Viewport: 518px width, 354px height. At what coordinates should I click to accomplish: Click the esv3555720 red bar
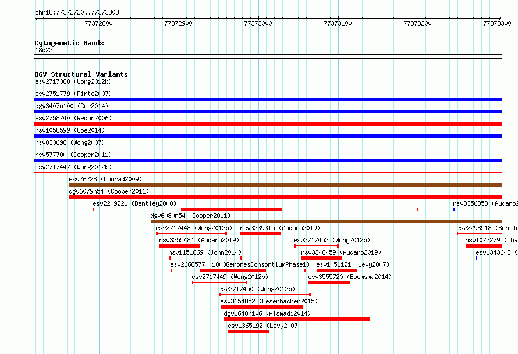(x=329, y=283)
